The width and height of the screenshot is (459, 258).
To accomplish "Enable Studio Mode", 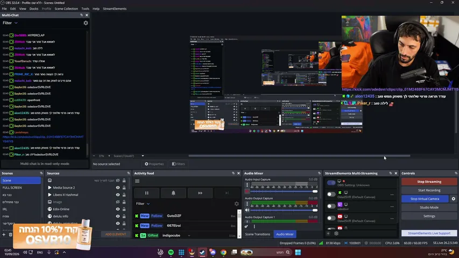I will (429, 207).
